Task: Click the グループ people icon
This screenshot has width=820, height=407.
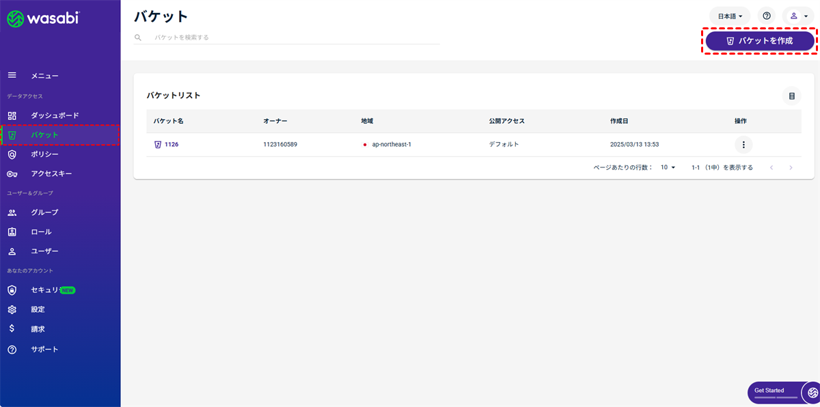Action: [x=12, y=212]
